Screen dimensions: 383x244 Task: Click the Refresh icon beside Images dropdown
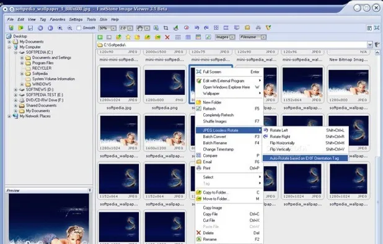click(208, 37)
